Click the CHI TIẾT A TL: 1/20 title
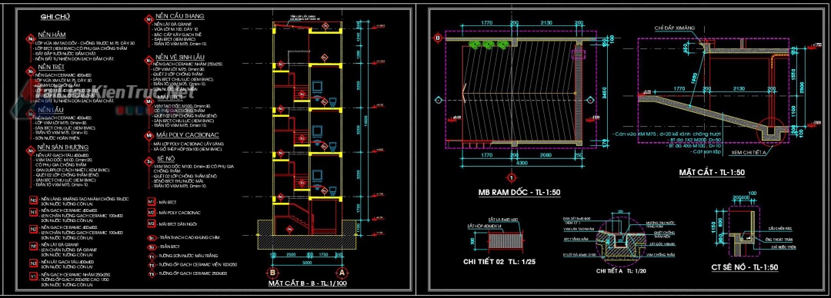The image size is (831, 298). click(621, 270)
